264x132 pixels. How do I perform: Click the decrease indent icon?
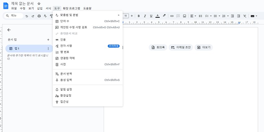[232, 16]
